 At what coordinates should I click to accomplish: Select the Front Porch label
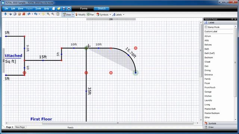pos(210,87)
